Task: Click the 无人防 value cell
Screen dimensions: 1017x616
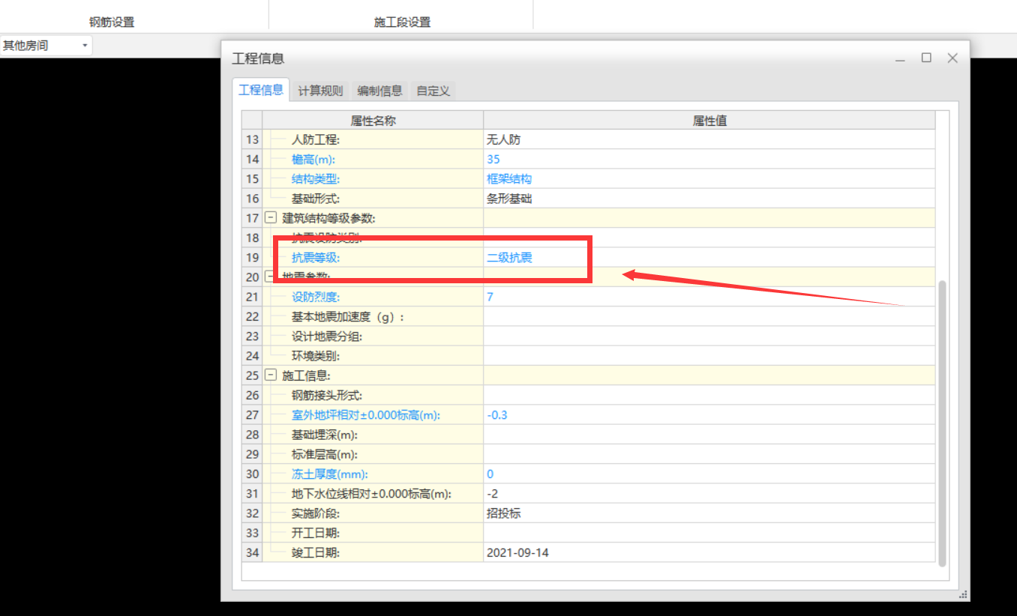Action: pos(709,139)
